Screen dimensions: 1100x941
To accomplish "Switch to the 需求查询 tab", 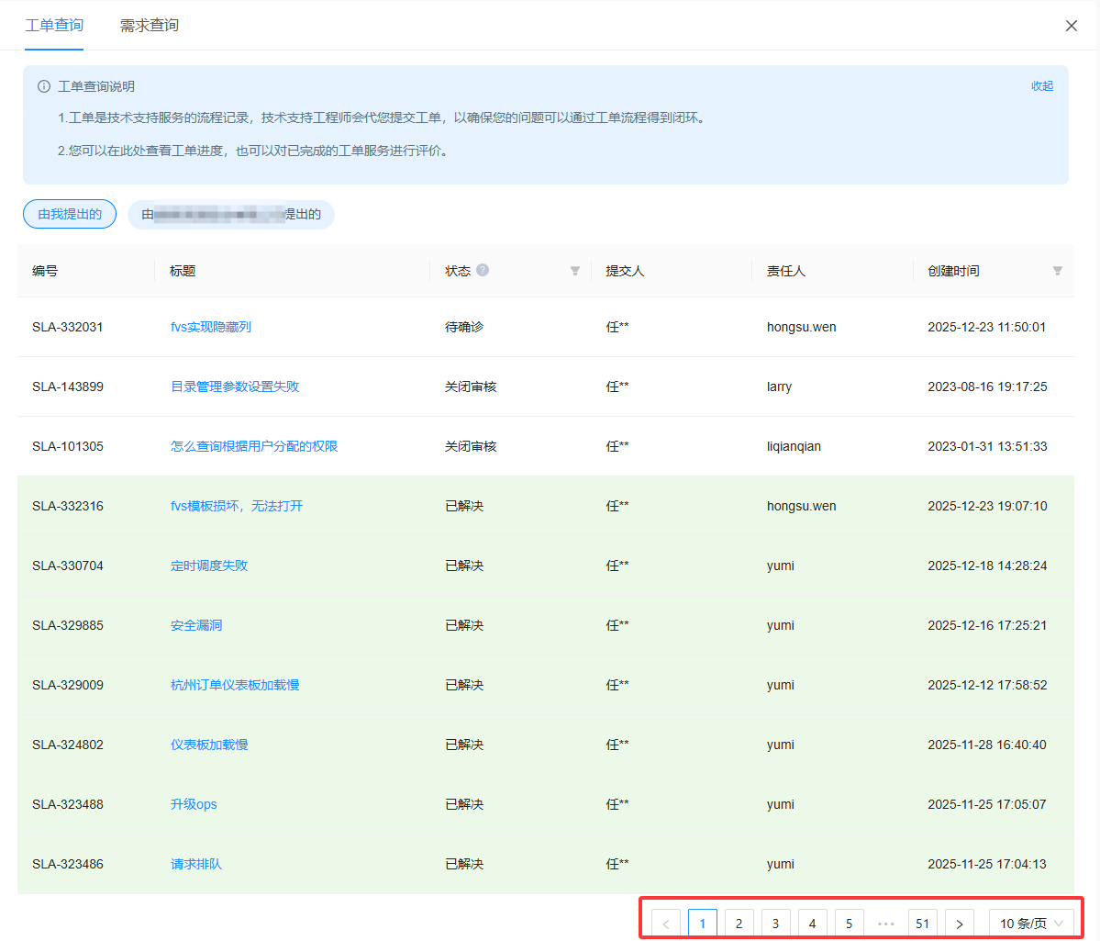I will (x=150, y=26).
